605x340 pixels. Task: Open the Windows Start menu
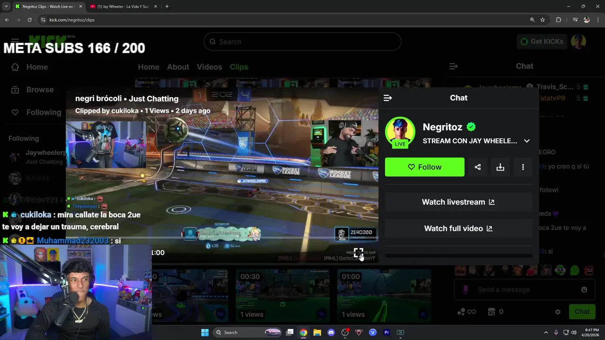(x=205, y=332)
